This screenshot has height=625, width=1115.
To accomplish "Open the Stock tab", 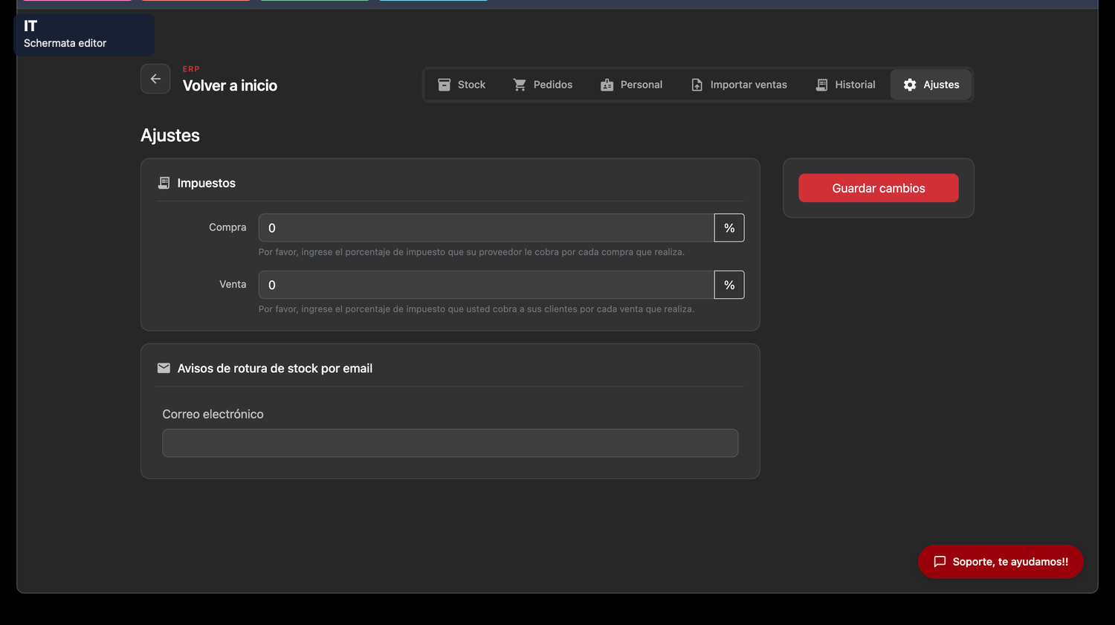I will tap(462, 85).
